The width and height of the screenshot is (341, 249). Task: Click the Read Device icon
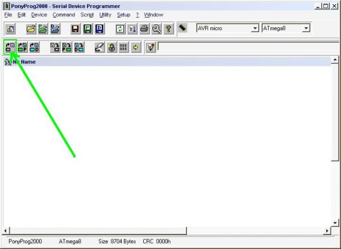10,48
